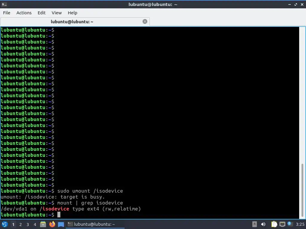
Task: Select the lubuntu@lubuntu terminal taskbar entry
Action: coord(95,224)
